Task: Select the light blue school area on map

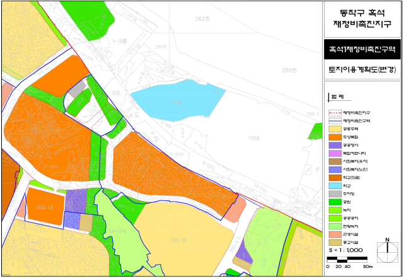Action: tap(177, 97)
